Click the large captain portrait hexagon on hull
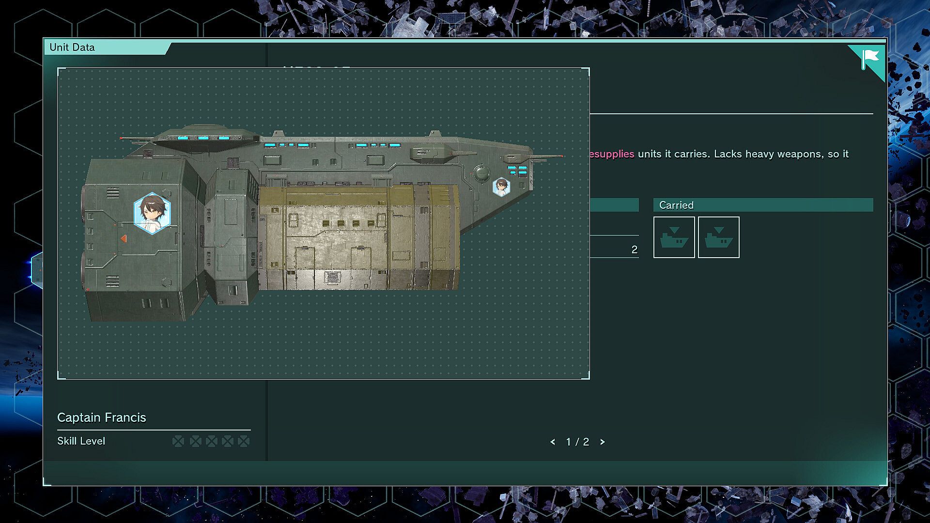This screenshot has height=523, width=930. pos(152,213)
